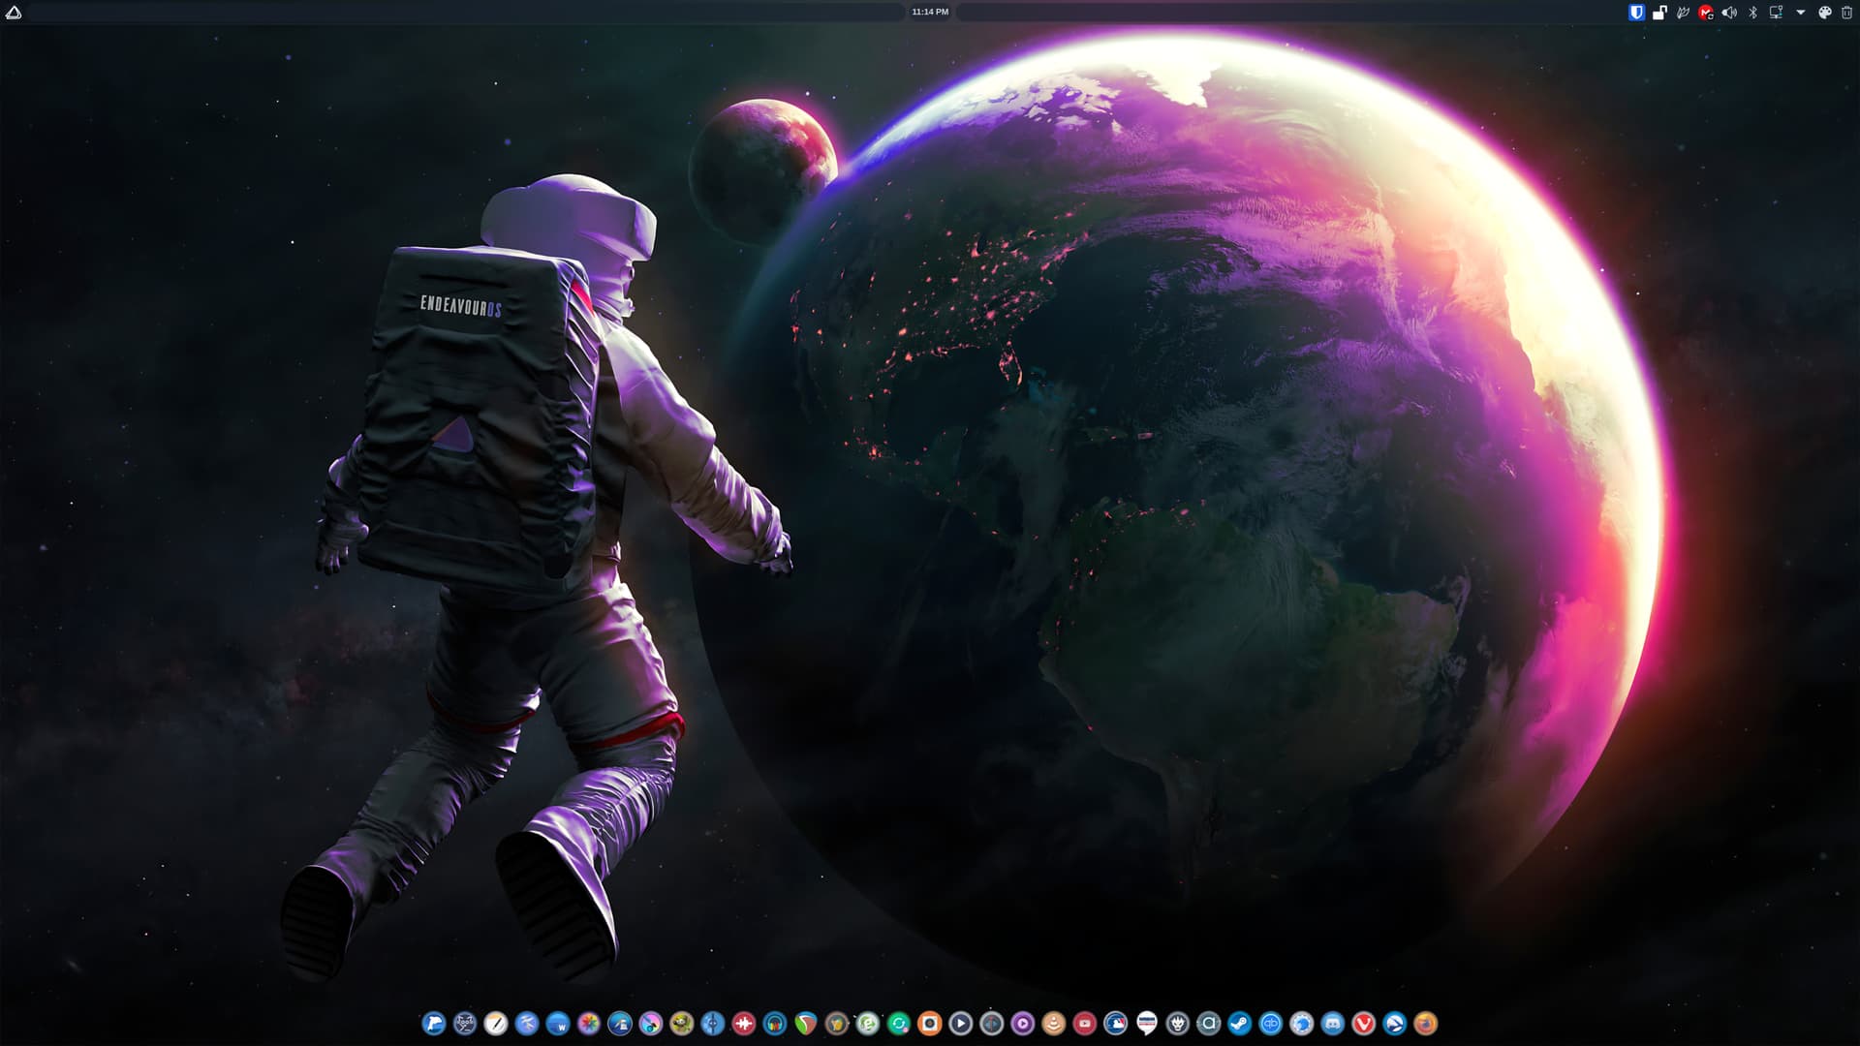Open the purple paintbrush color icon
This screenshot has height=1046, width=1860.
click(651, 1023)
